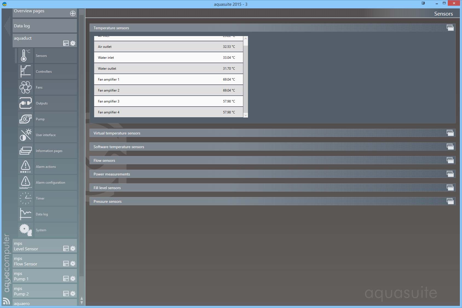Screen dimensions: 462x308
Task: Select Fans in aquaduct menu
Action: click(x=56, y=87)
